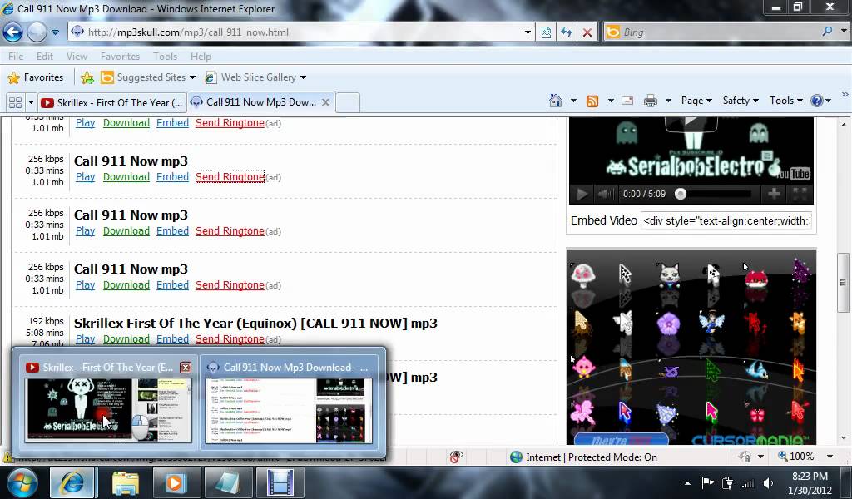Click the scrollbar down arrow
The image size is (852, 499).
pyautogui.click(x=844, y=437)
